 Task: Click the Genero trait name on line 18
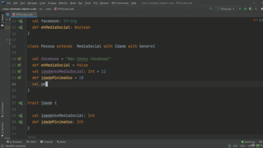pos(146,46)
